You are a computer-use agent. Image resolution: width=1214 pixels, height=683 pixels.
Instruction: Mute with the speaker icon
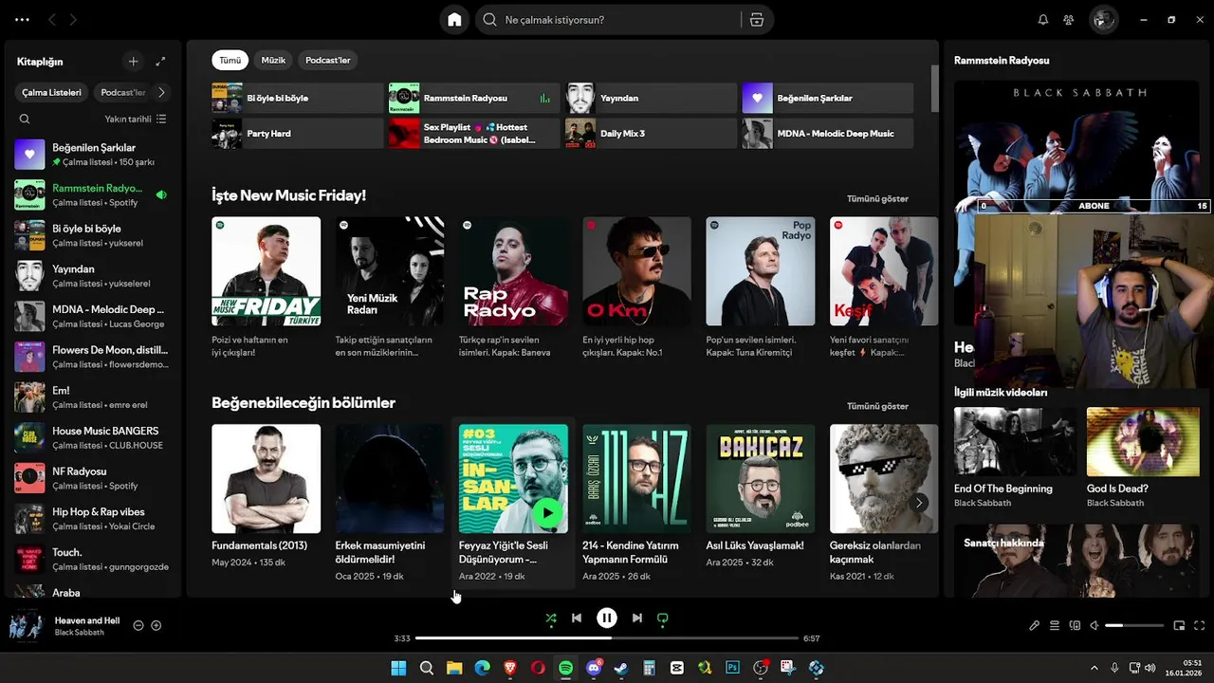pyautogui.click(x=1094, y=626)
